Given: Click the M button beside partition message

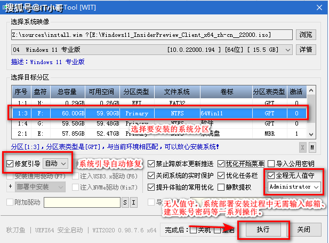Looking at the screenshot, I should pos(312,147).
